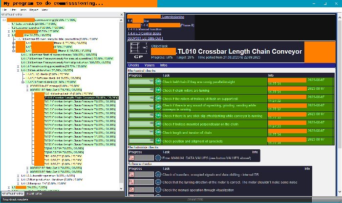The image size is (342, 203).
Task: Follow the Commissioning breadcrumb link
Action: (173, 17)
